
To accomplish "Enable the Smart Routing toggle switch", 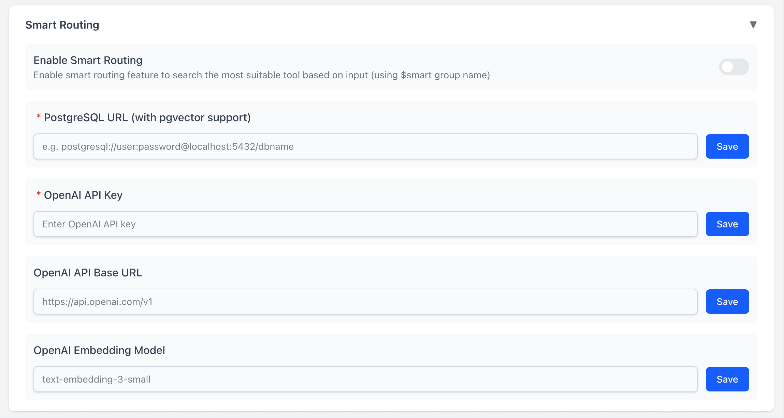I will click(x=734, y=67).
